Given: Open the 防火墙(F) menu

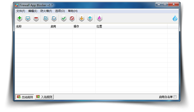Looking at the screenshot, I should pyautogui.click(x=46, y=11).
